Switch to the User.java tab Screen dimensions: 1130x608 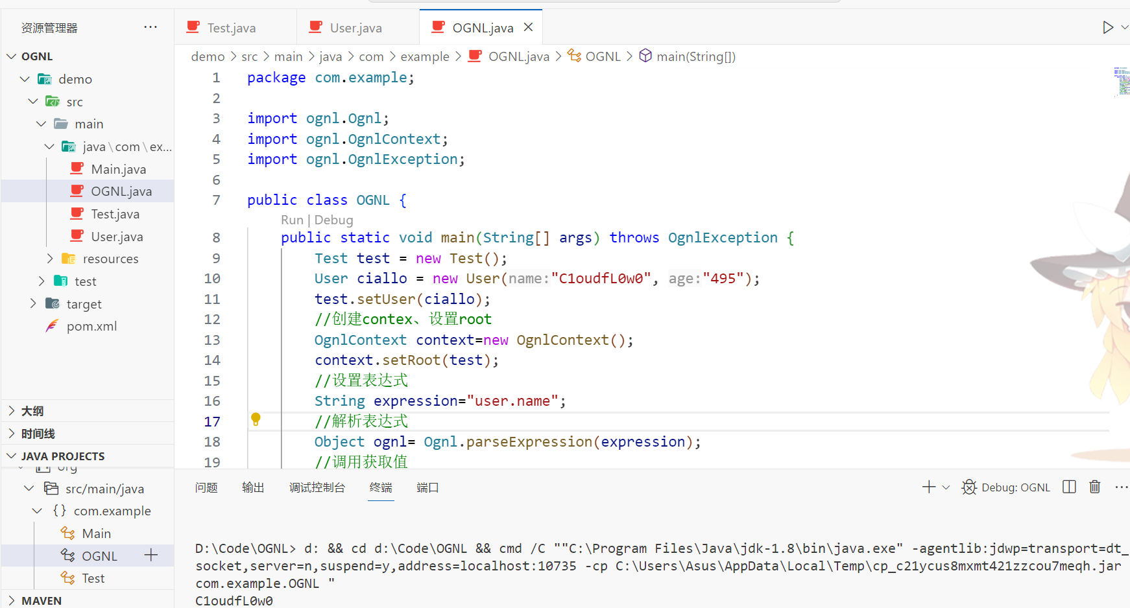(x=355, y=28)
